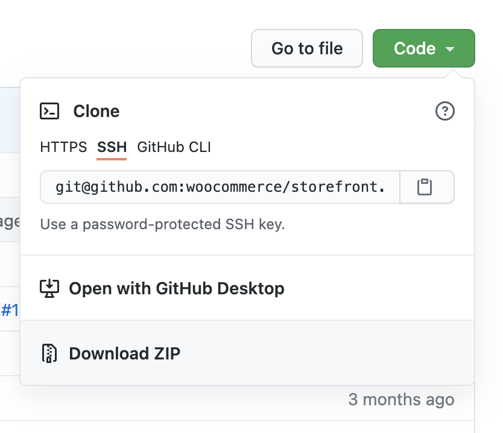Image resolution: width=503 pixels, height=433 pixels.
Task: Copy the SSH clone URL to clipboard
Action: tap(427, 187)
